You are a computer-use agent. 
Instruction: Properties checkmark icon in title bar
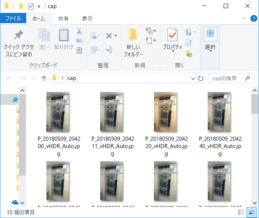[31, 6]
